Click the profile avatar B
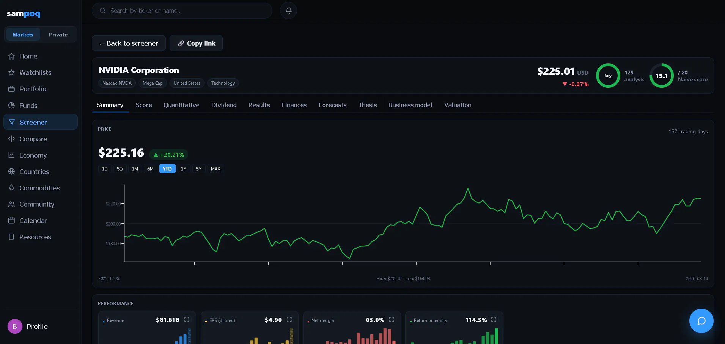The image size is (725, 344). [15, 327]
